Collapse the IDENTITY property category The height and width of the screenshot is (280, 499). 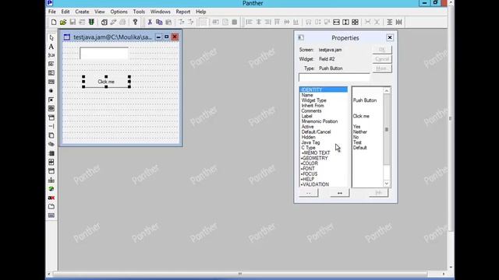tap(324, 90)
